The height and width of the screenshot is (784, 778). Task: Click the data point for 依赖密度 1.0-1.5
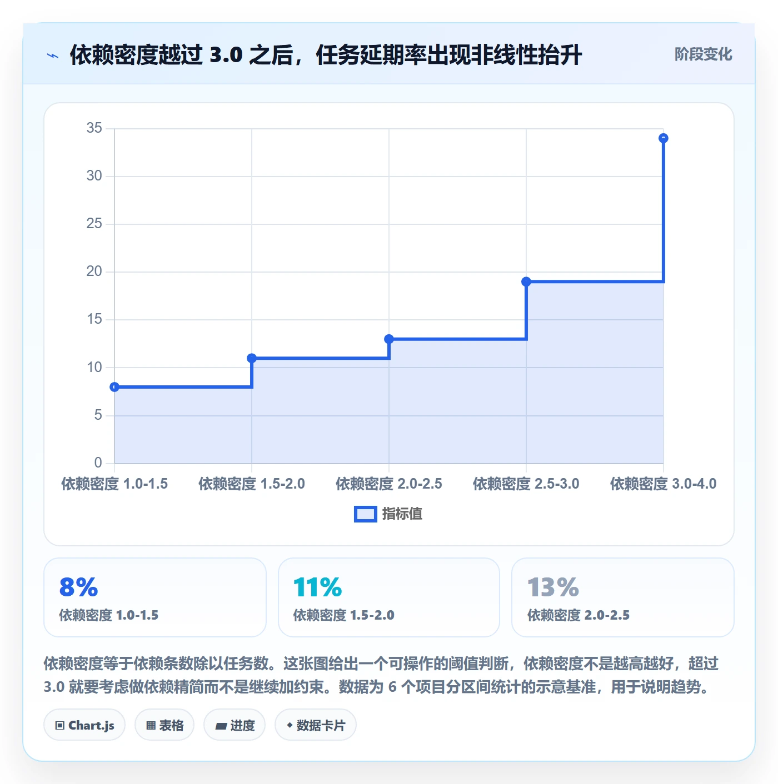click(114, 387)
